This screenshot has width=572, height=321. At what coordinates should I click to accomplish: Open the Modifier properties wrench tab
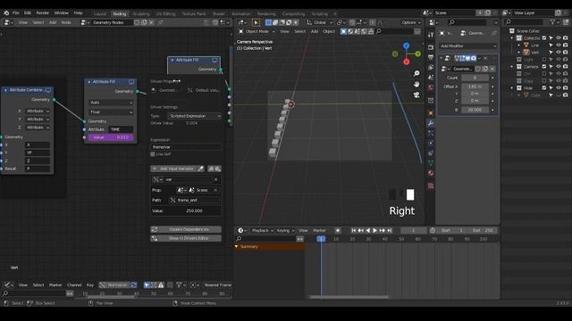click(x=431, y=123)
